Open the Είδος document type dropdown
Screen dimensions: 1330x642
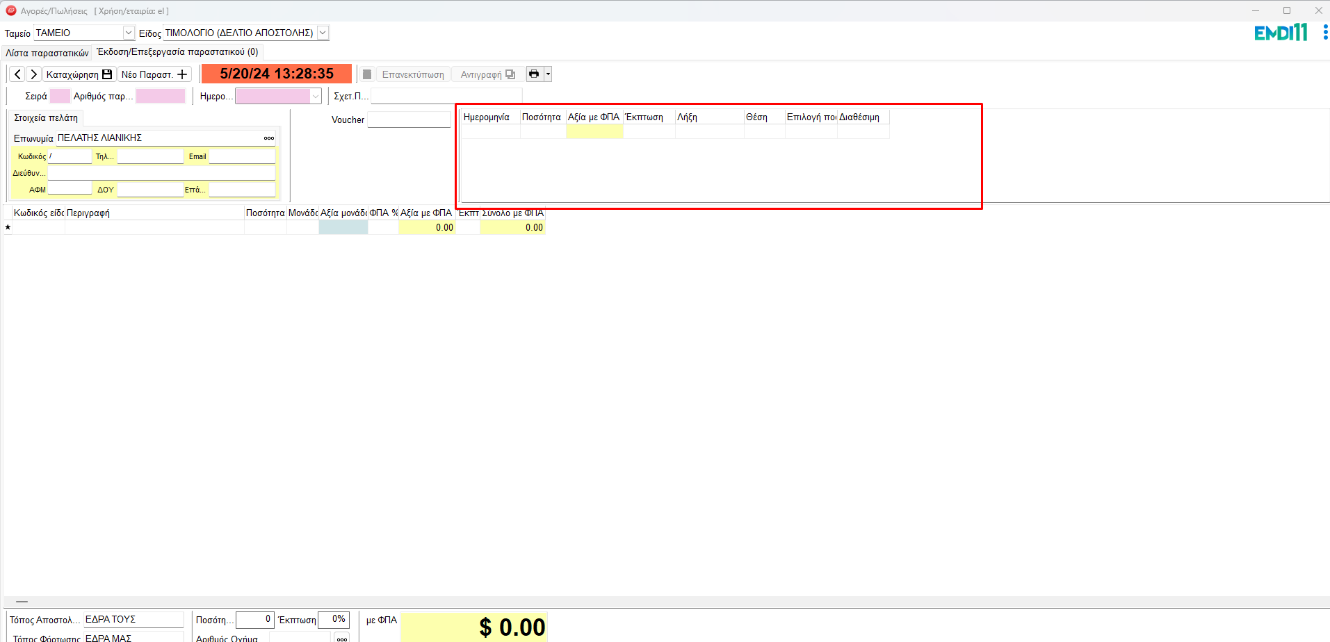click(323, 33)
